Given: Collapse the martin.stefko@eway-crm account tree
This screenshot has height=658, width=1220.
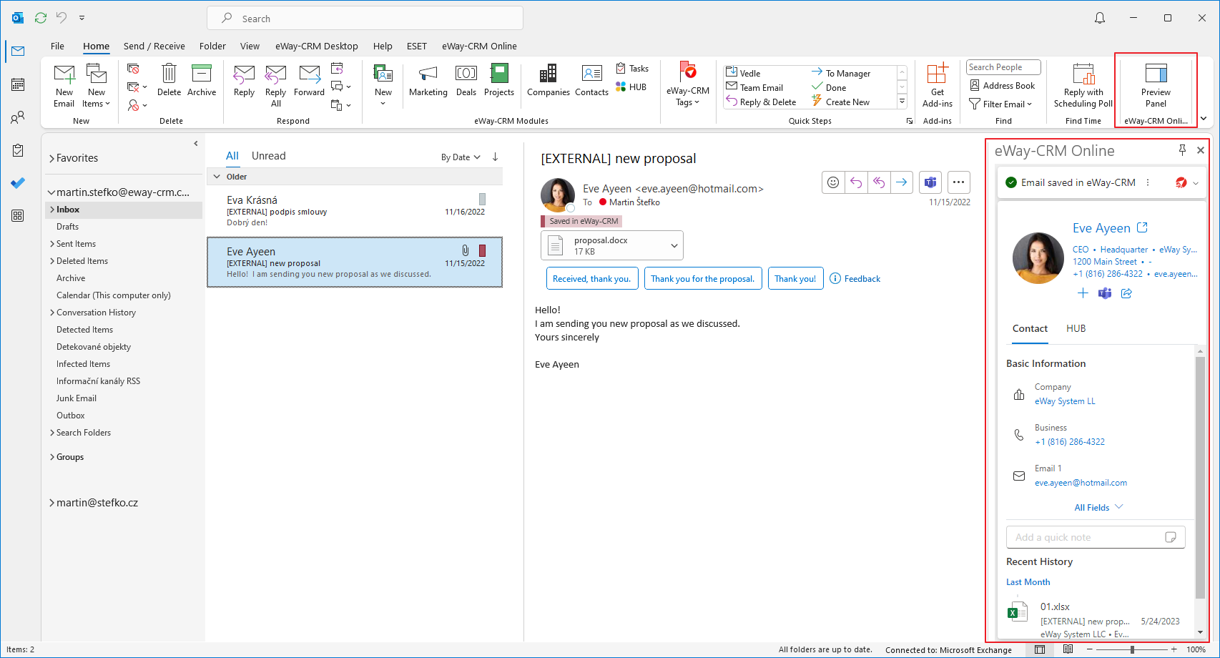Looking at the screenshot, I should [x=51, y=192].
